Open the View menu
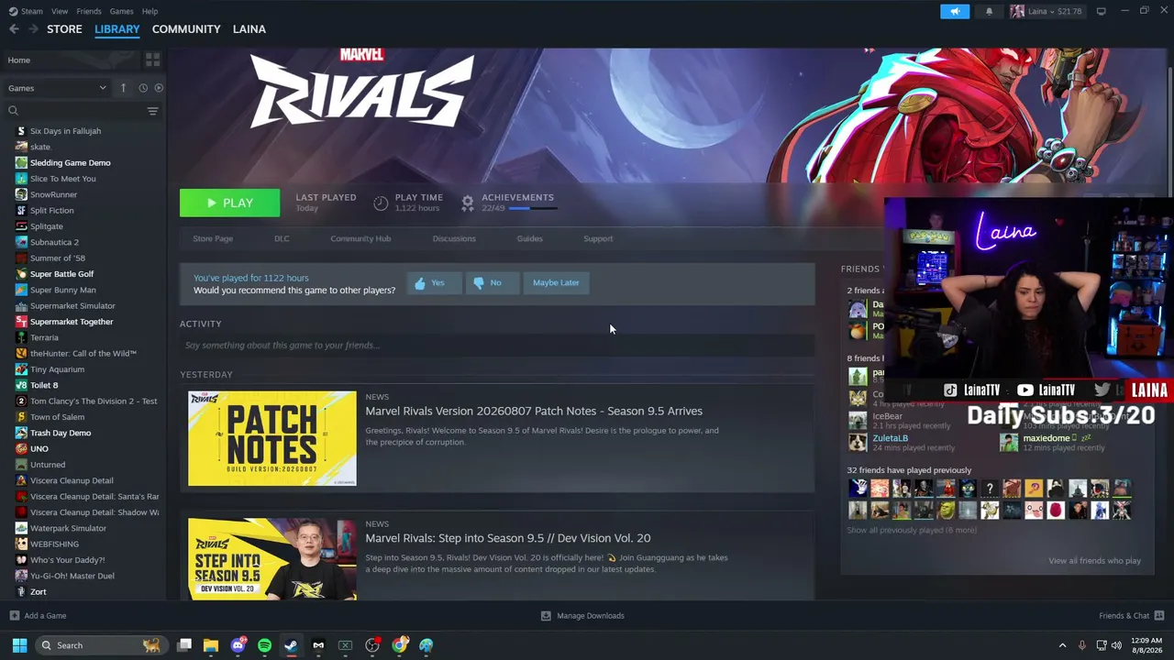The height and width of the screenshot is (660, 1174). point(60,11)
